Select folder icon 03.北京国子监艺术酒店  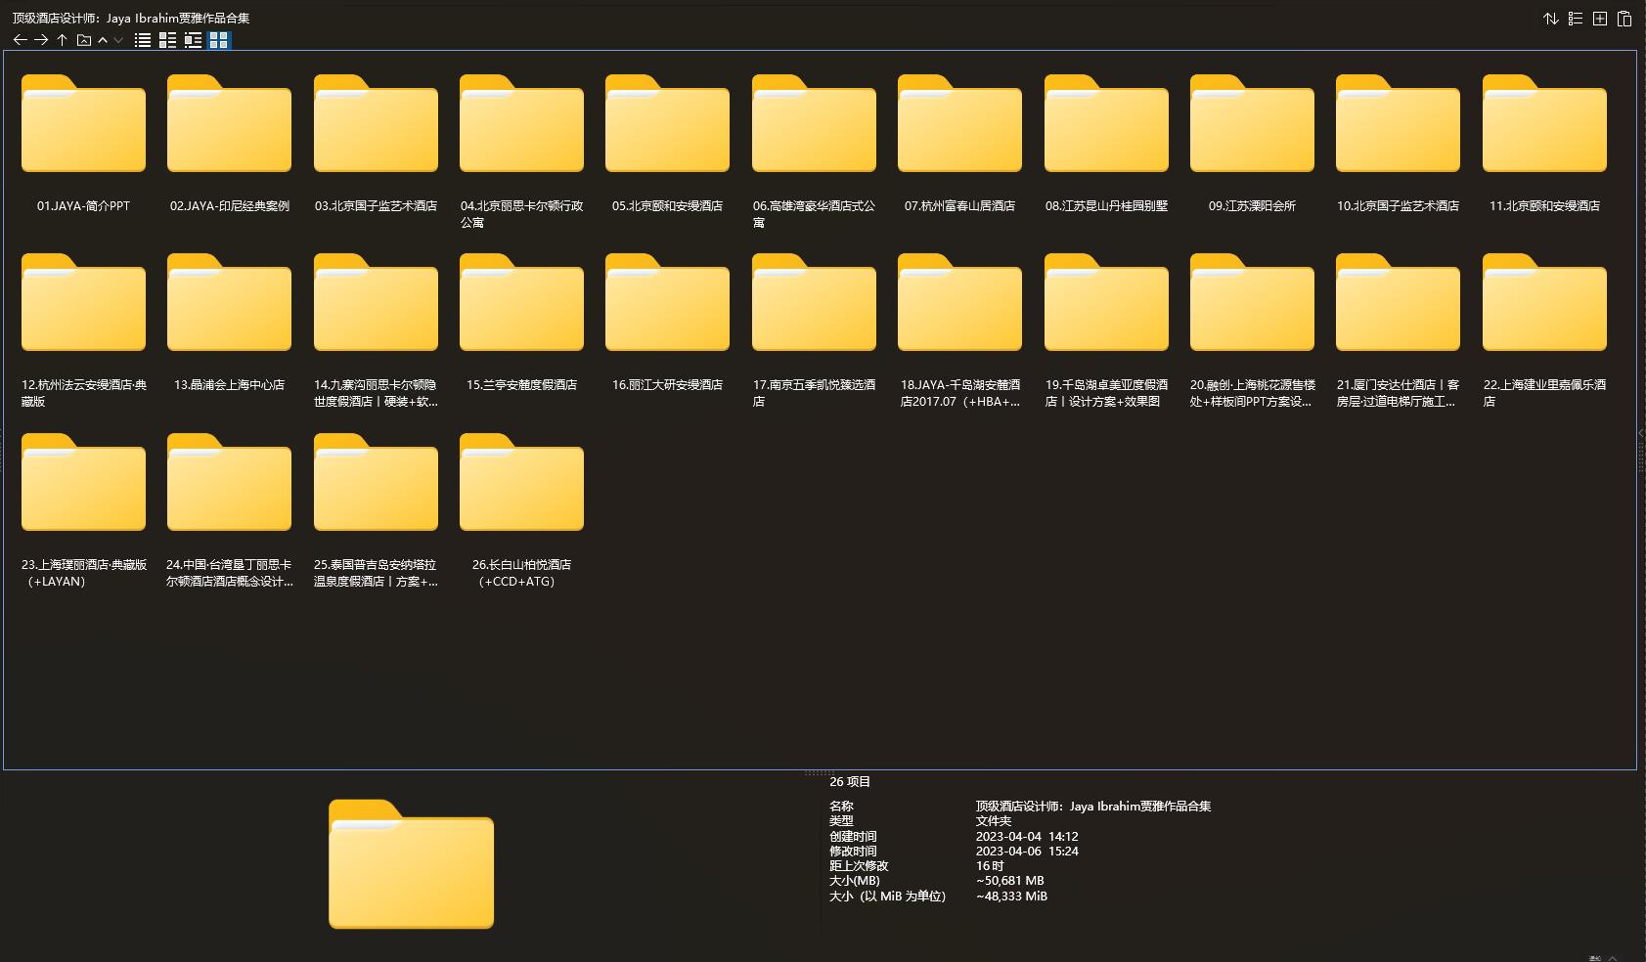click(x=376, y=123)
